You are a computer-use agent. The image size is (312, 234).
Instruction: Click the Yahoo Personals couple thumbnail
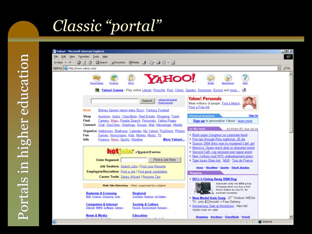249,103
